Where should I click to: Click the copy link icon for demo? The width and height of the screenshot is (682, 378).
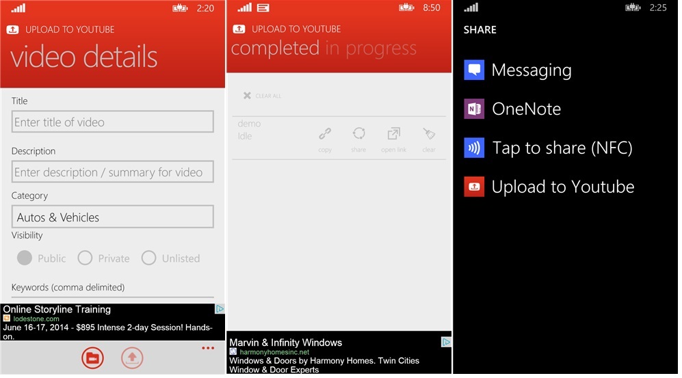[325, 135]
